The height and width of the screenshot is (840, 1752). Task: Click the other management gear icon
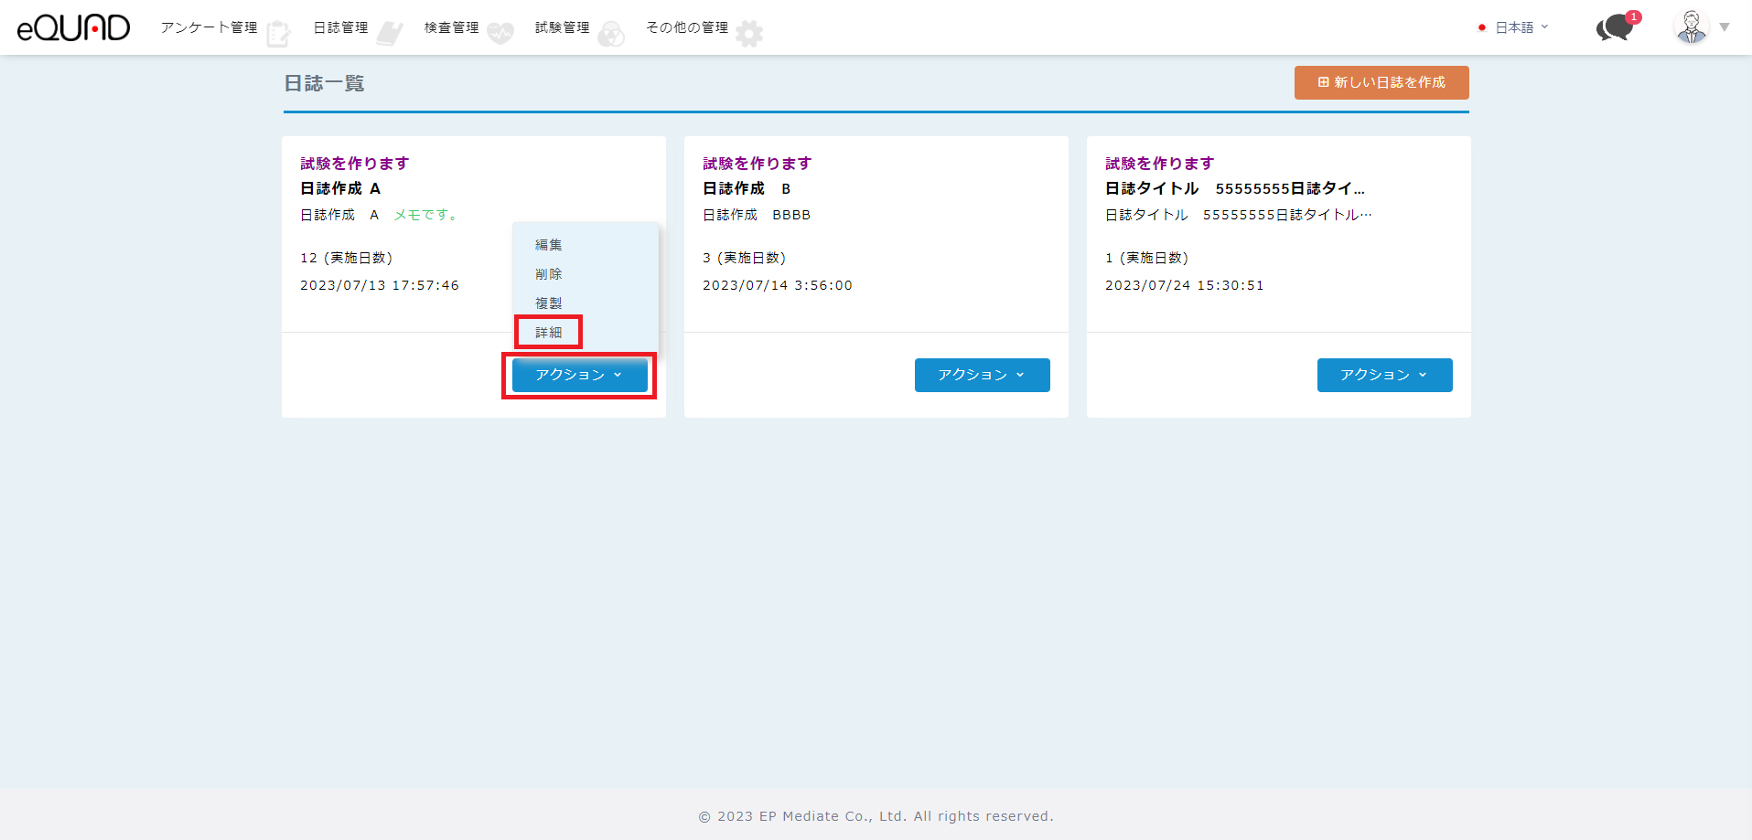click(x=749, y=34)
